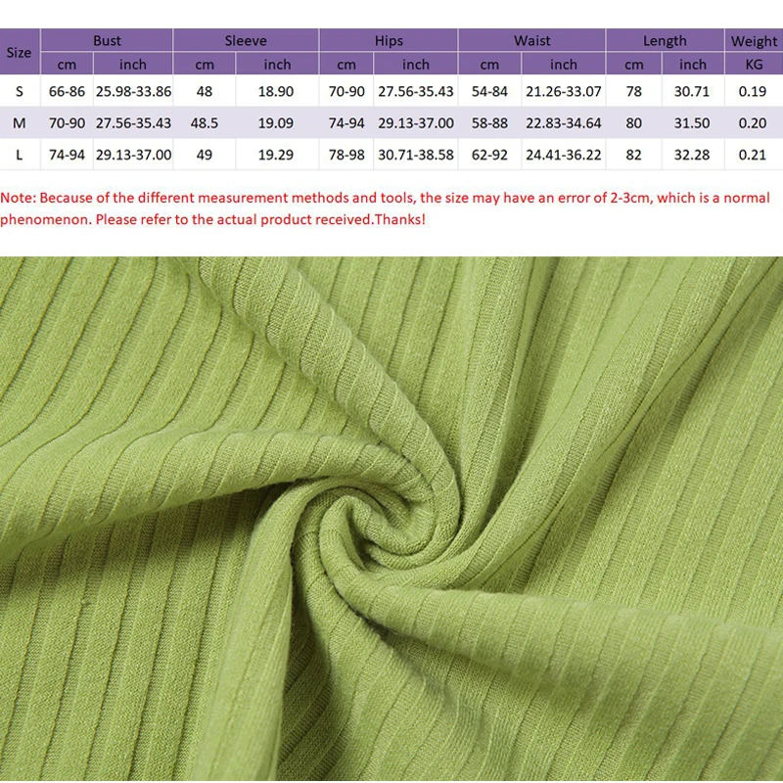Click sleeve value 48.5 cm

pos(205,123)
